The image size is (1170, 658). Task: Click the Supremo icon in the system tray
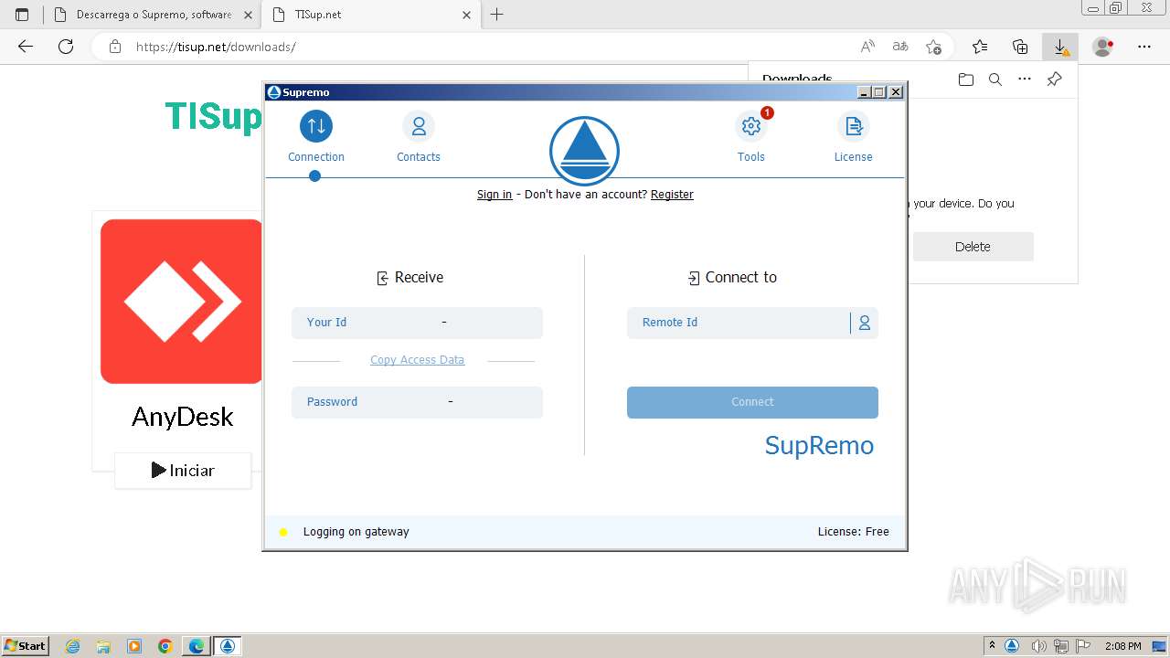[1012, 646]
